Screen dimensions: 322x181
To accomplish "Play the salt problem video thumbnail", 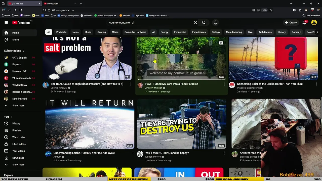I will click(87, 58).
